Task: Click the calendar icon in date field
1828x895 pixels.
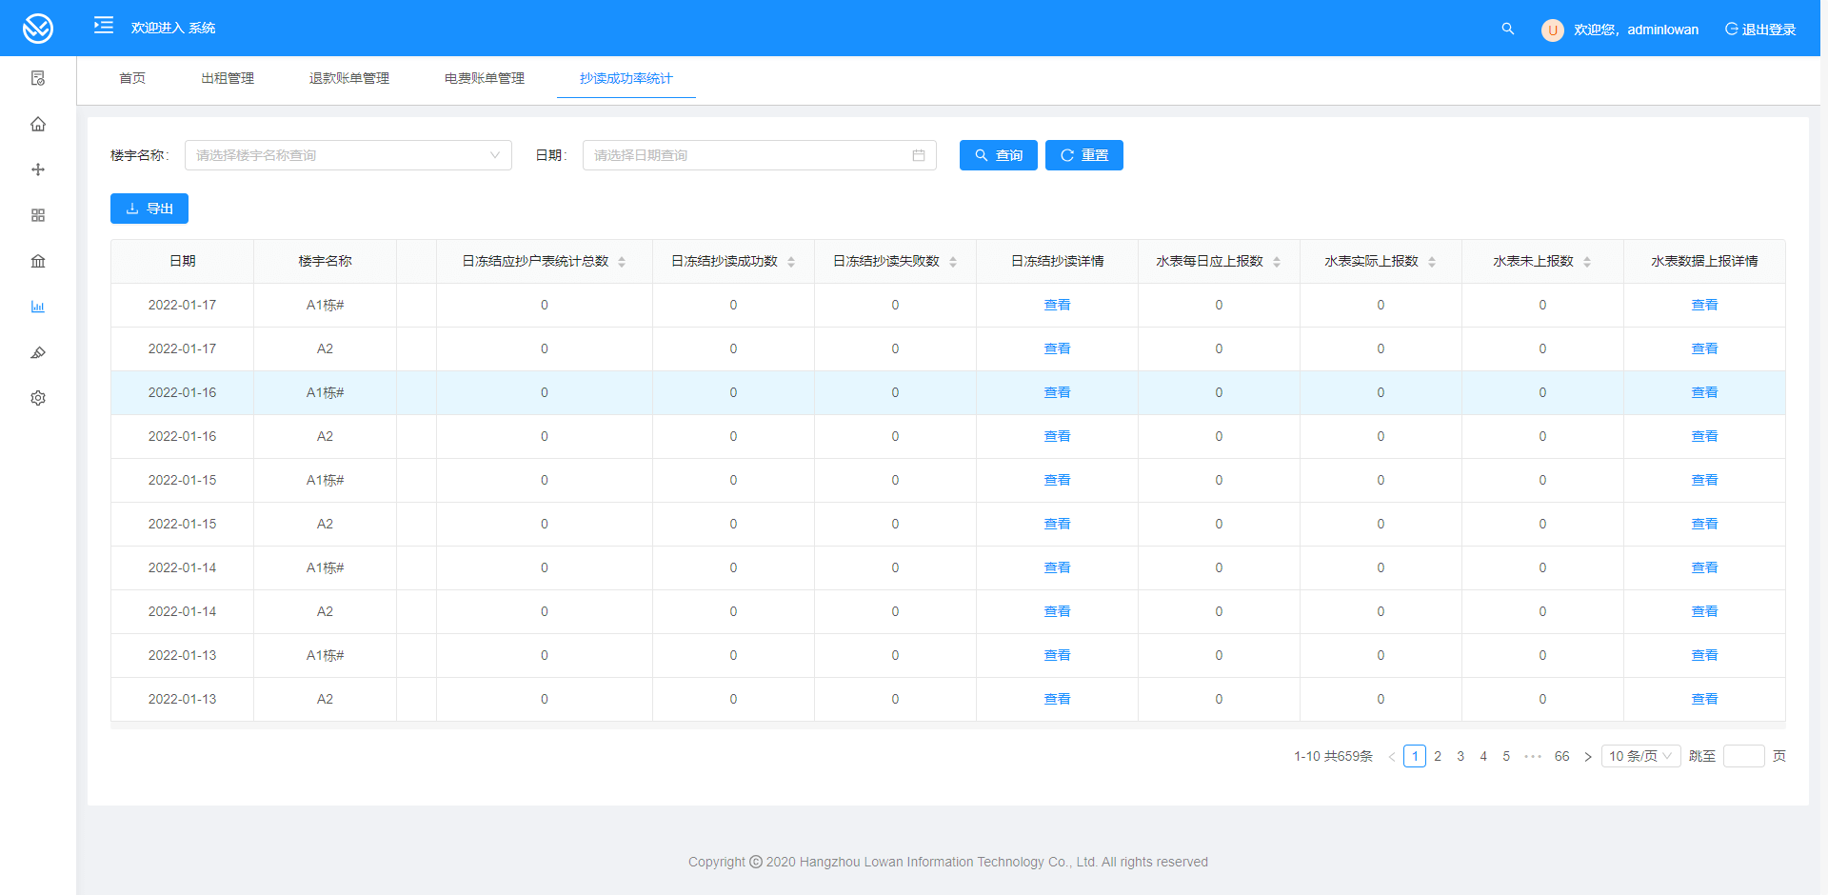Action: click(919, 155)
